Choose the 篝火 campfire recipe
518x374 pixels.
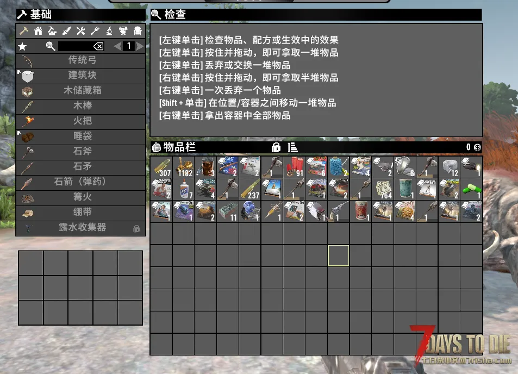click(x=81, y=198)
